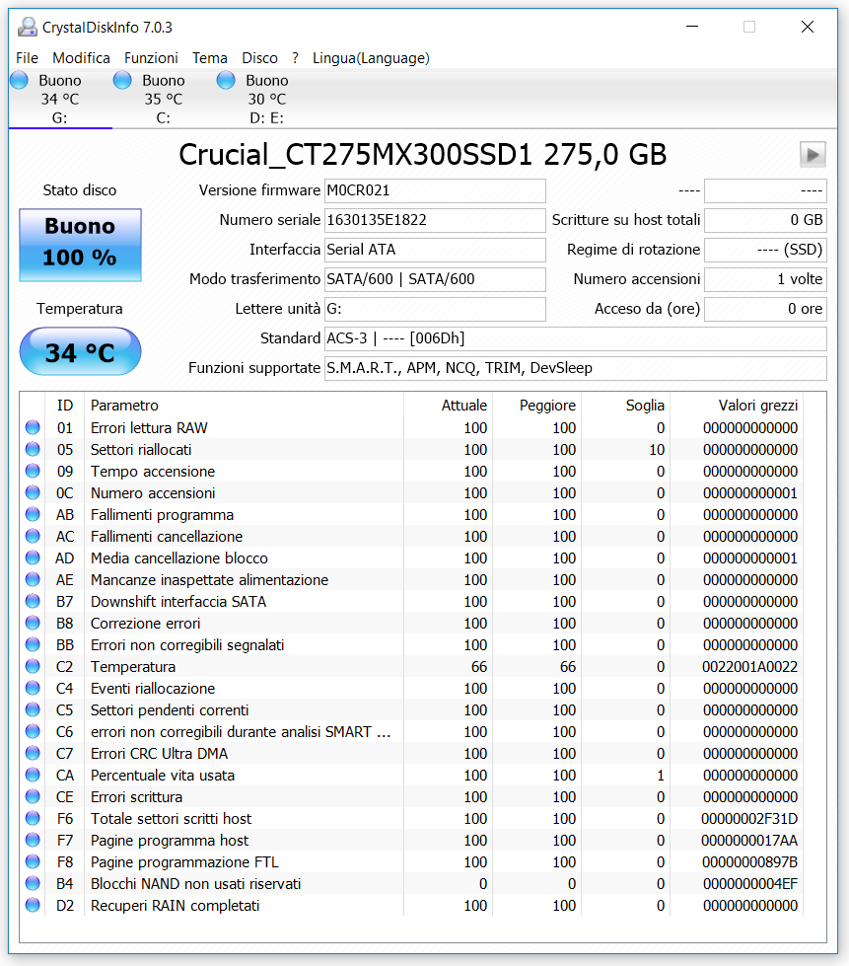Click the Lettere unità field G:
The image size is (849, 966).
[435, 309]
